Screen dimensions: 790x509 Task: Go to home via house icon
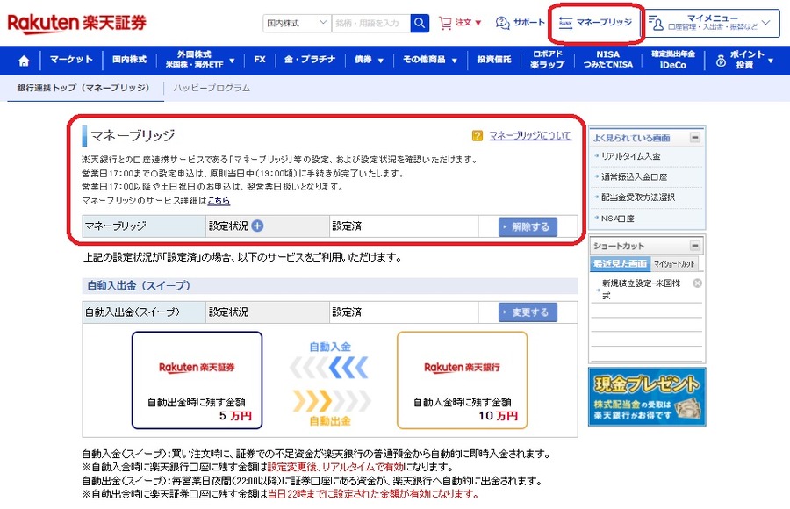point(23,61)
